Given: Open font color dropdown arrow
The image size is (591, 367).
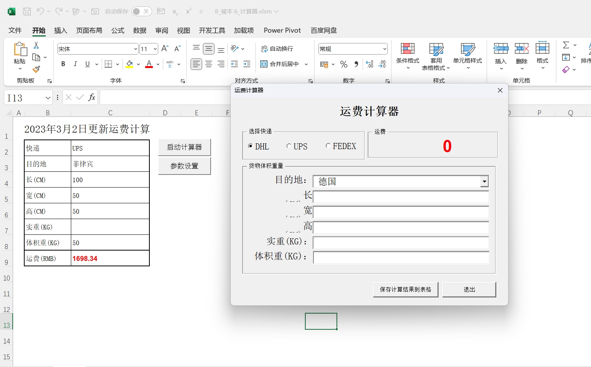Looking at the screenshot, I should pyautogui.click(x=158, y=64).
